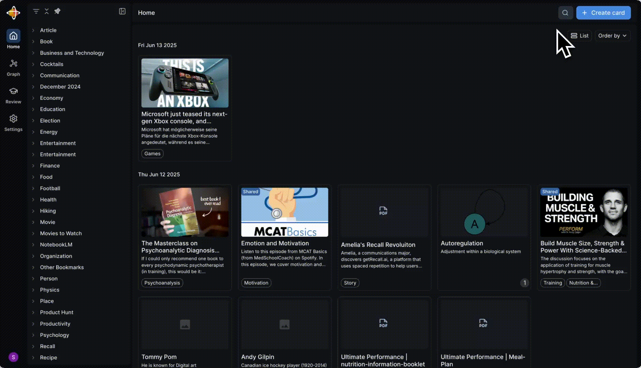This screenshot has height=368, width=641.
Task: Click the connection count badge on Autoregulation
Action: click(524, 283)
